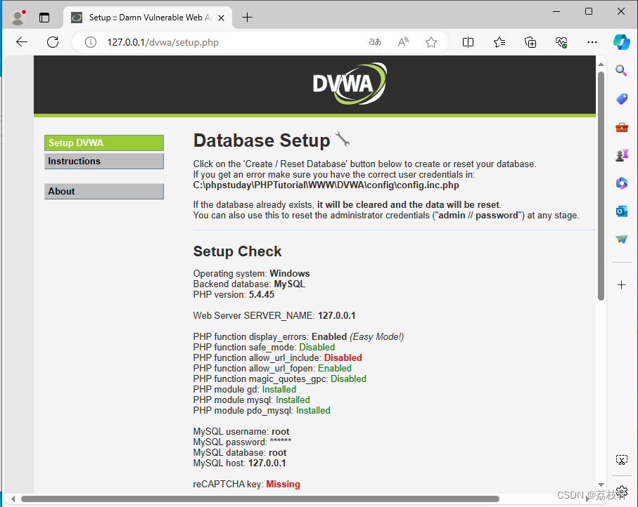Click the sidebar screenshot capture icon
Viewport: 638px width, 507px height.
(x=621, y=459)
